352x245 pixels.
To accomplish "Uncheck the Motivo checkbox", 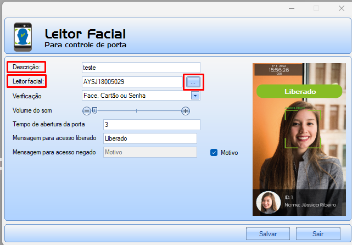I will [x=214, y=153].
